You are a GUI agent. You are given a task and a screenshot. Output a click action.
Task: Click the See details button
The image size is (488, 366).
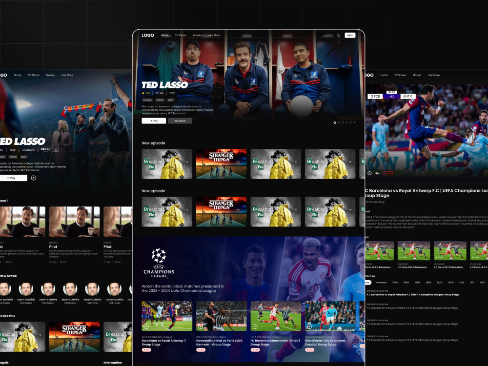coord(180,121)
